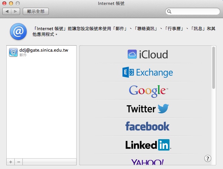Viewport: 223px width, 169px height.
Task: Click the 顯示全部 button
Action: (36, 11)
